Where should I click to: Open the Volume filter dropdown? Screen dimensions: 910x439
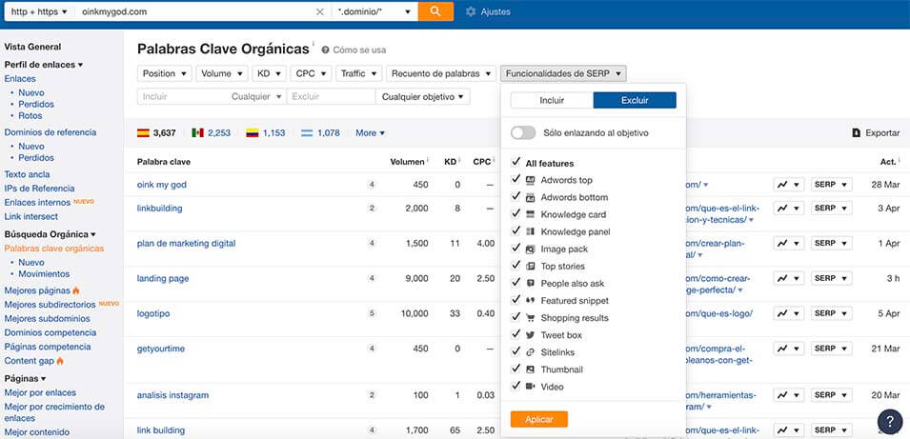tap(222, 73)
